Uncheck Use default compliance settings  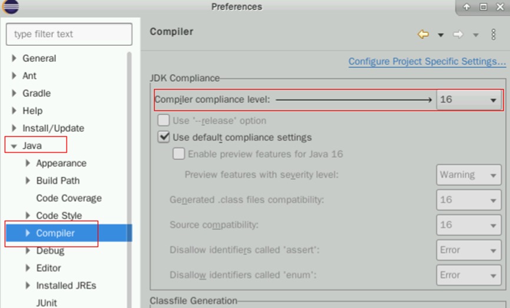(x=163, y=138)
